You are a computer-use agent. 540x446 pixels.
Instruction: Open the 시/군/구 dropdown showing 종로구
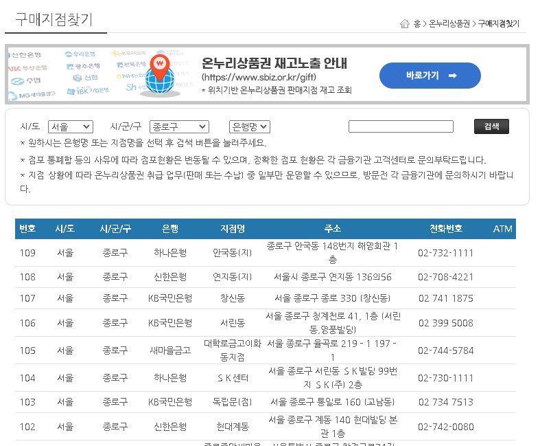(x=179, y=126)
